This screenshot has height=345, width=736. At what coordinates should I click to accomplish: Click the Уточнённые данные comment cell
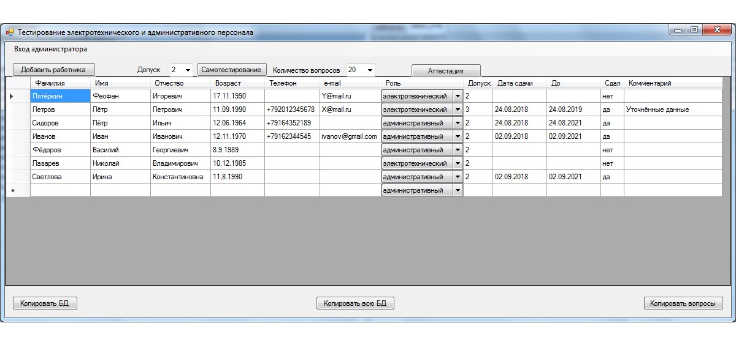(x=673, y=109)
